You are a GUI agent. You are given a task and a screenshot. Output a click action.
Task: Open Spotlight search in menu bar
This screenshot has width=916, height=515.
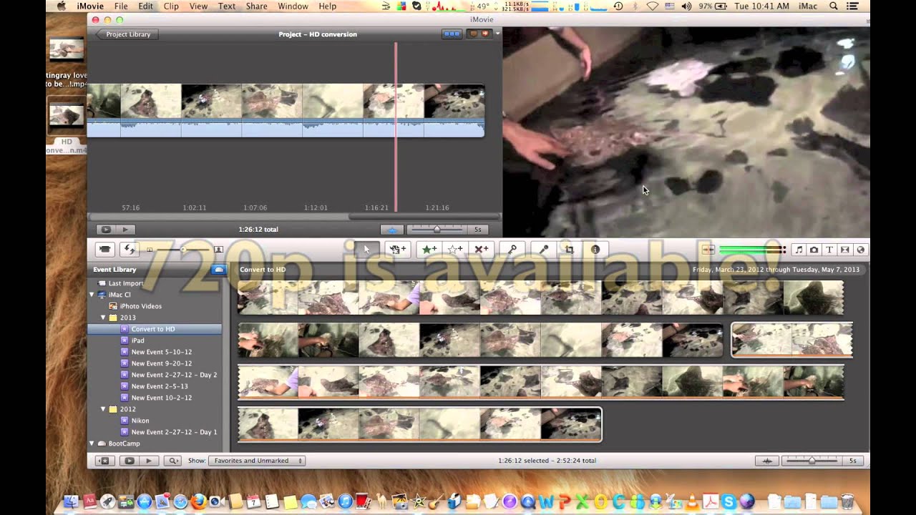tap(833, 6)
